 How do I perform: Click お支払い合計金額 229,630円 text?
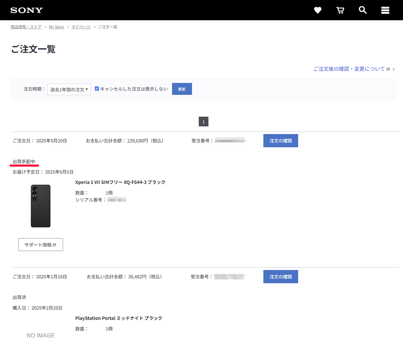click(126, 141)
